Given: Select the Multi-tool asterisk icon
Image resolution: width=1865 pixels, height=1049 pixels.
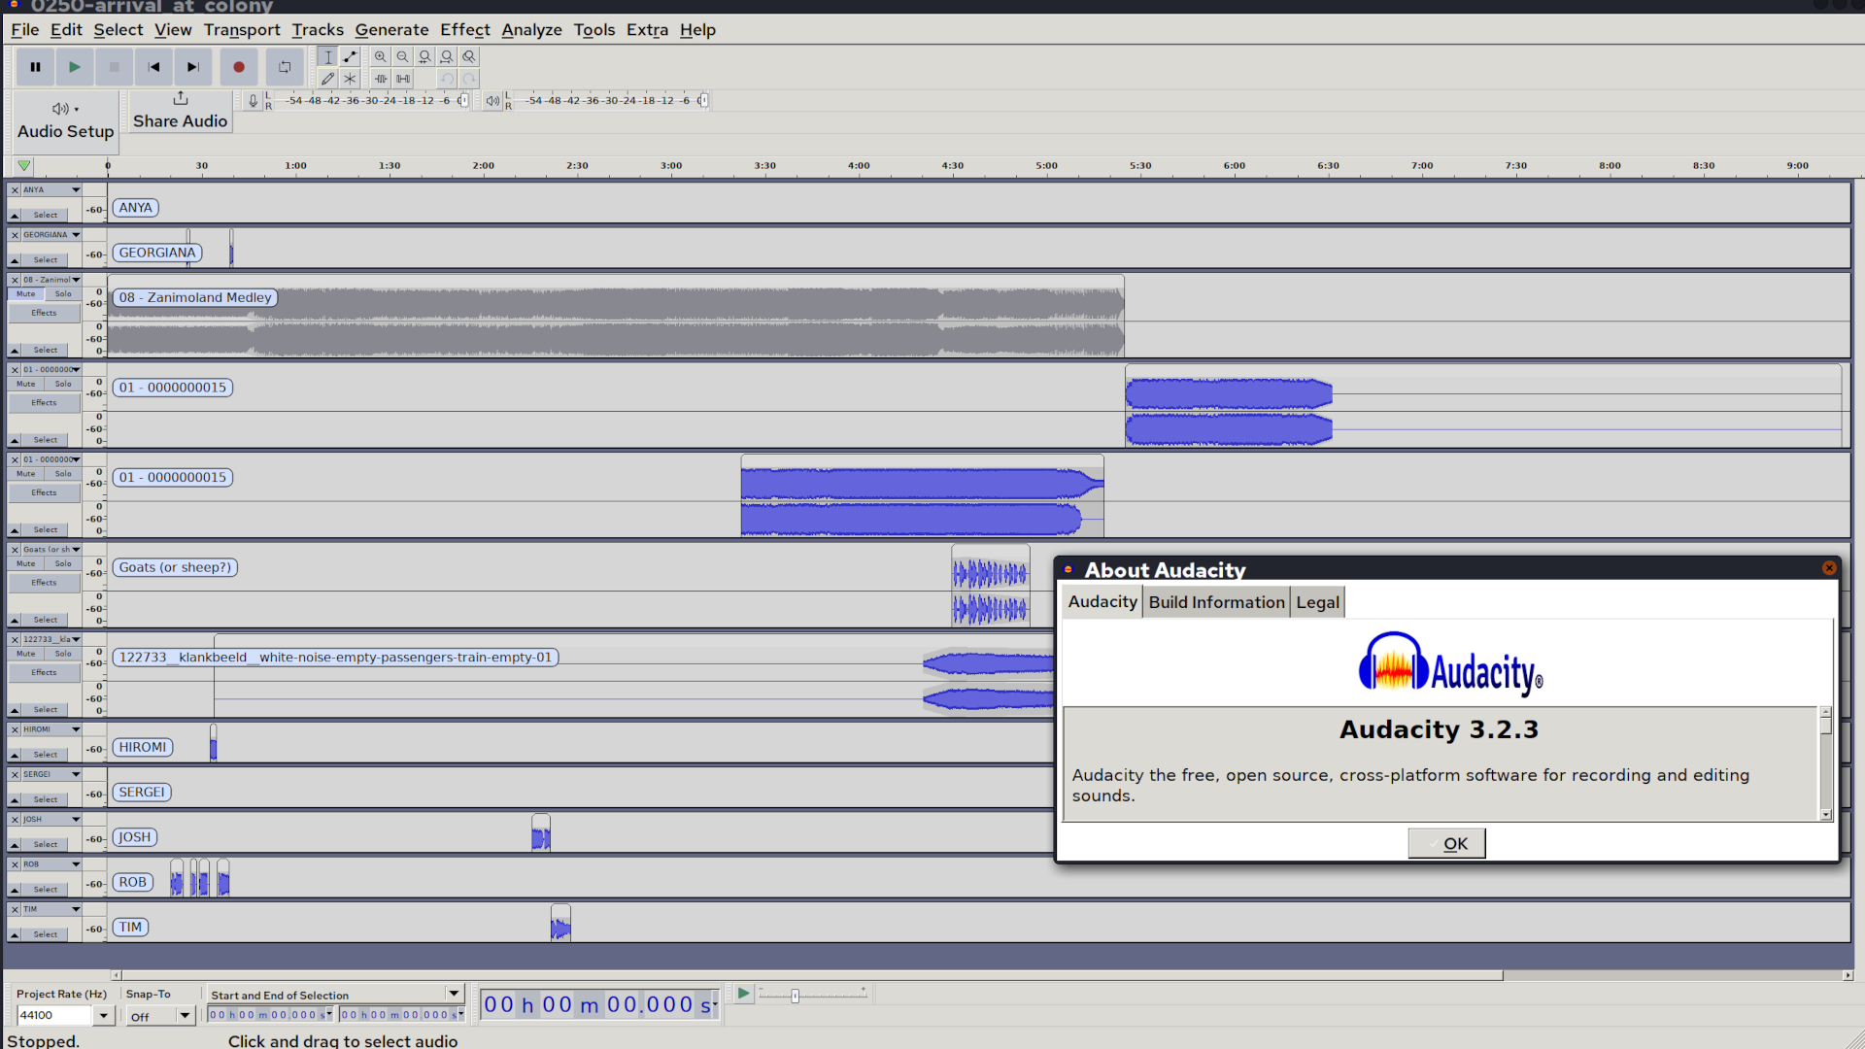Looking at the screenshot, I should (350, 79).
